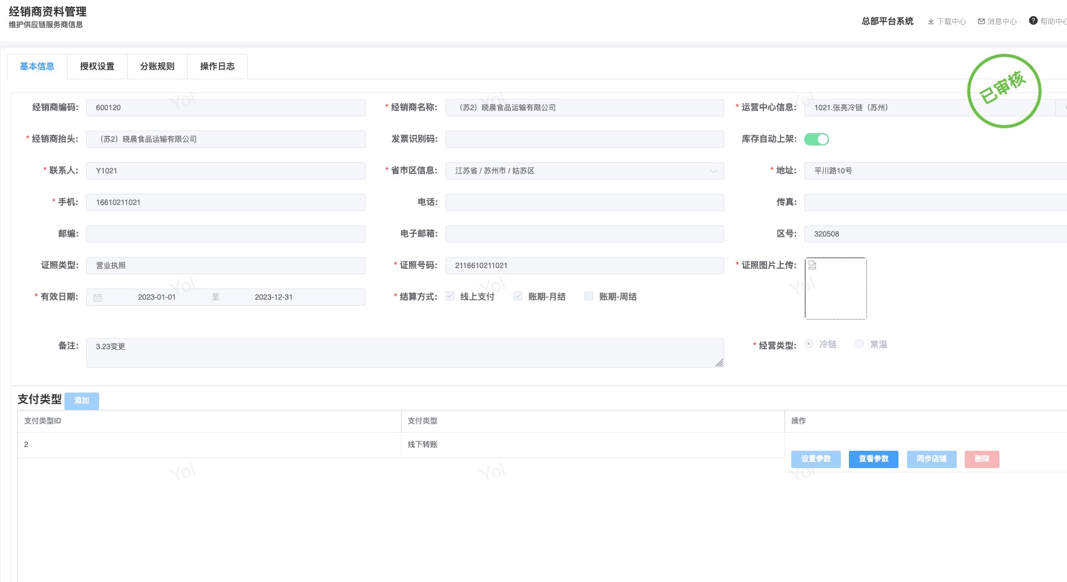Check the monthly settlement checkbox
The width and height of the screenshot is (1067, 582).
click(518, 297)
